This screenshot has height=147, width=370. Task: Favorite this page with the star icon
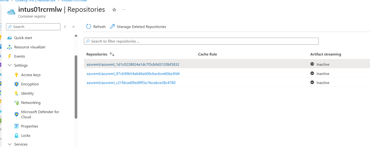point(114,10)
